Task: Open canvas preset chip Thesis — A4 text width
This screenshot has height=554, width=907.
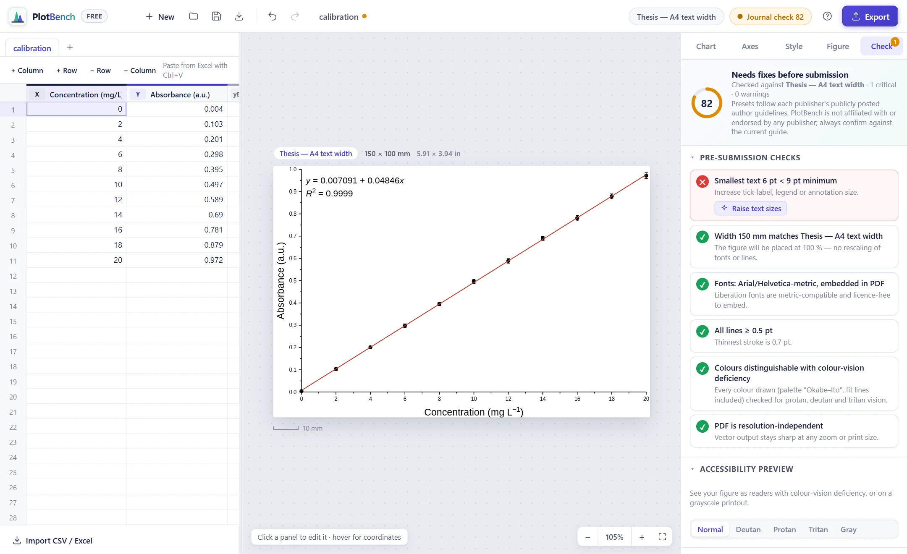Action: coord(316,154)
